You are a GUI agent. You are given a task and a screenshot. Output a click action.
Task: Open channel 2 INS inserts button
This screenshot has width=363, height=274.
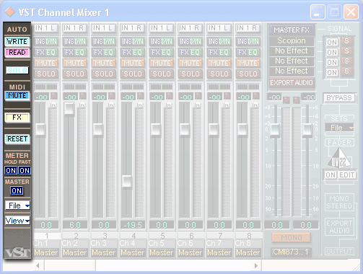pyautogui.click(x=69, y=41)
